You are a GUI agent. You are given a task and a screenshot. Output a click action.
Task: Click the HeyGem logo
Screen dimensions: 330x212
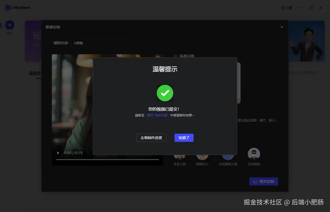(18, 8)
